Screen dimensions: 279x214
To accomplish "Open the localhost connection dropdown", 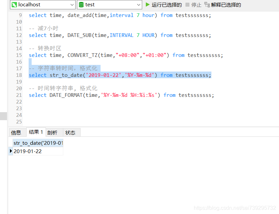I will point(72,5).
